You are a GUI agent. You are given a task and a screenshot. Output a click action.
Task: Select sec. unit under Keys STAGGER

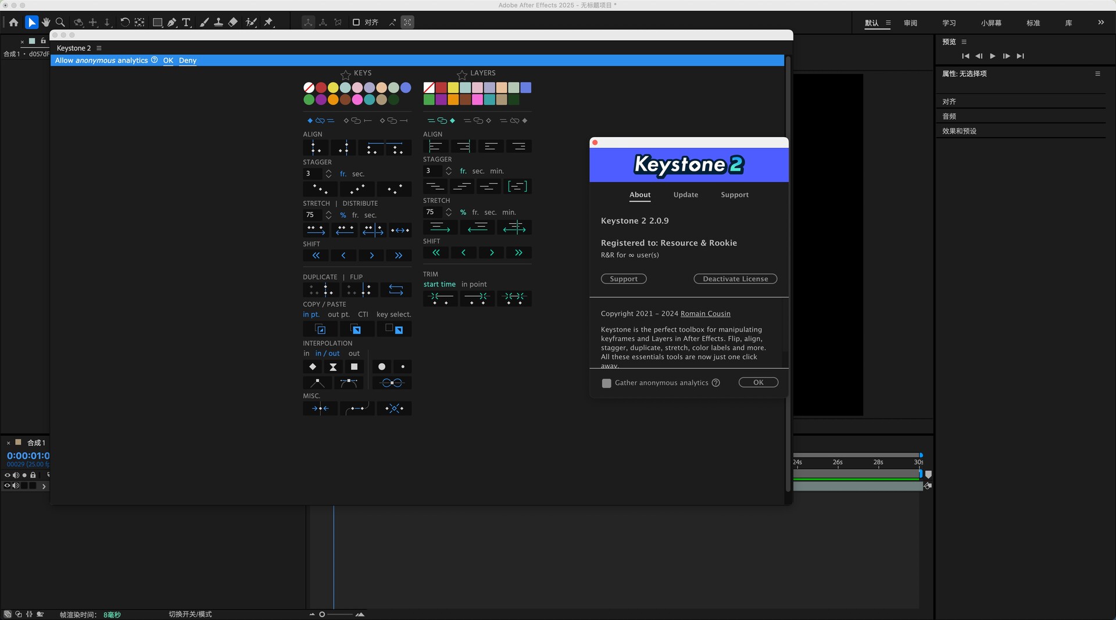coord(358,174)
